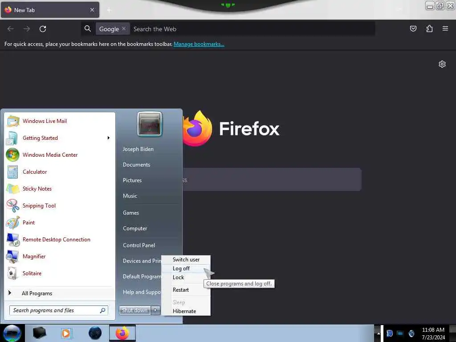Launch Windows Media Center icon
The height and width of the screenshot is (342, 456).
(x=12, y=155)
